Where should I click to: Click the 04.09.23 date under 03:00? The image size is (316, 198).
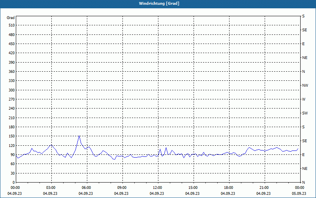click(50, 194)
